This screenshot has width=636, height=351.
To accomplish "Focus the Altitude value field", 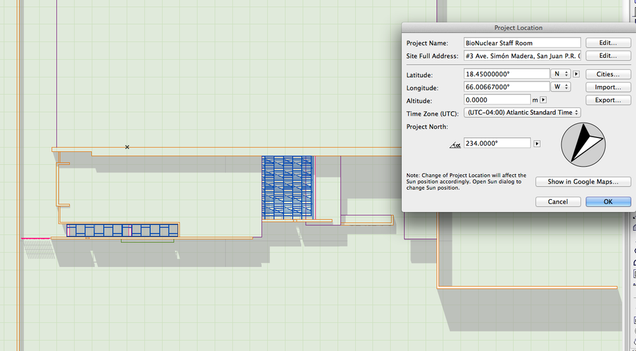I will 497,100.
